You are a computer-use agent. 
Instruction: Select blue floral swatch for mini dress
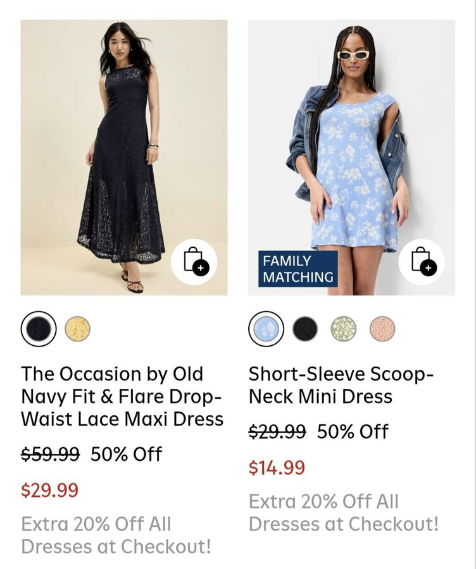pyautogui.click(x=266, y=329)
